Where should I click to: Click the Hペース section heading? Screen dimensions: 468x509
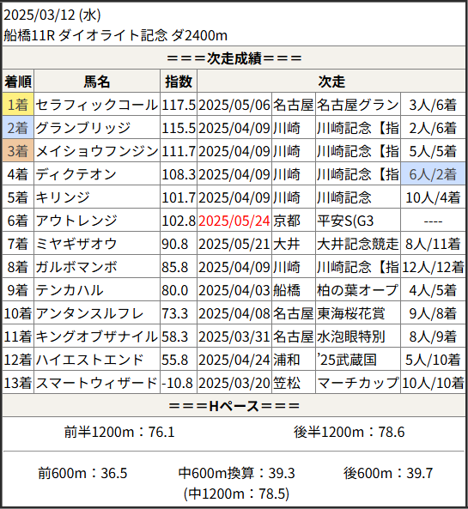point(234,406)
